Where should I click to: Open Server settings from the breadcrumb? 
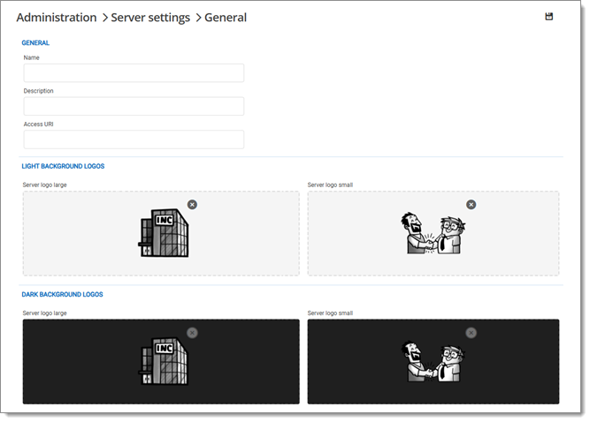[x=149, y=18]
